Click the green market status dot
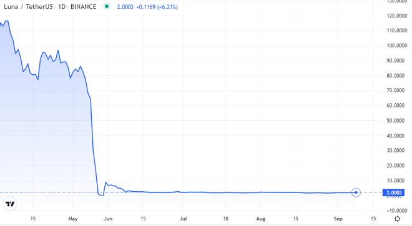The height and width of the screenshot is (226, 412). tap(107, 6)
